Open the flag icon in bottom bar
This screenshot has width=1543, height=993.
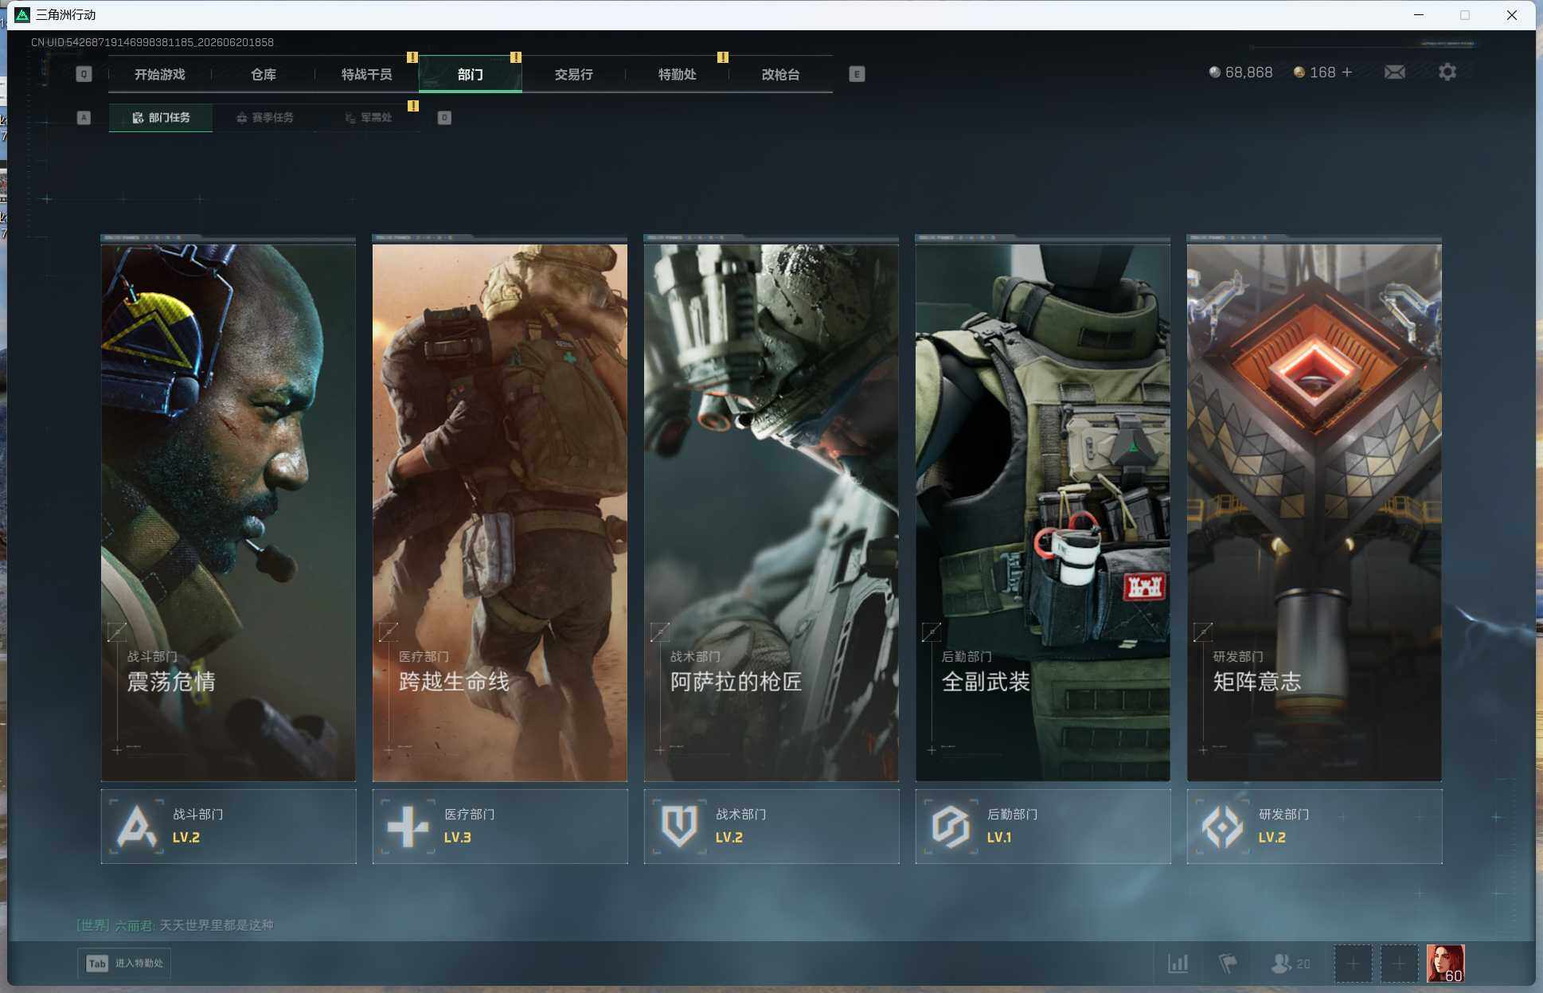1228,964
